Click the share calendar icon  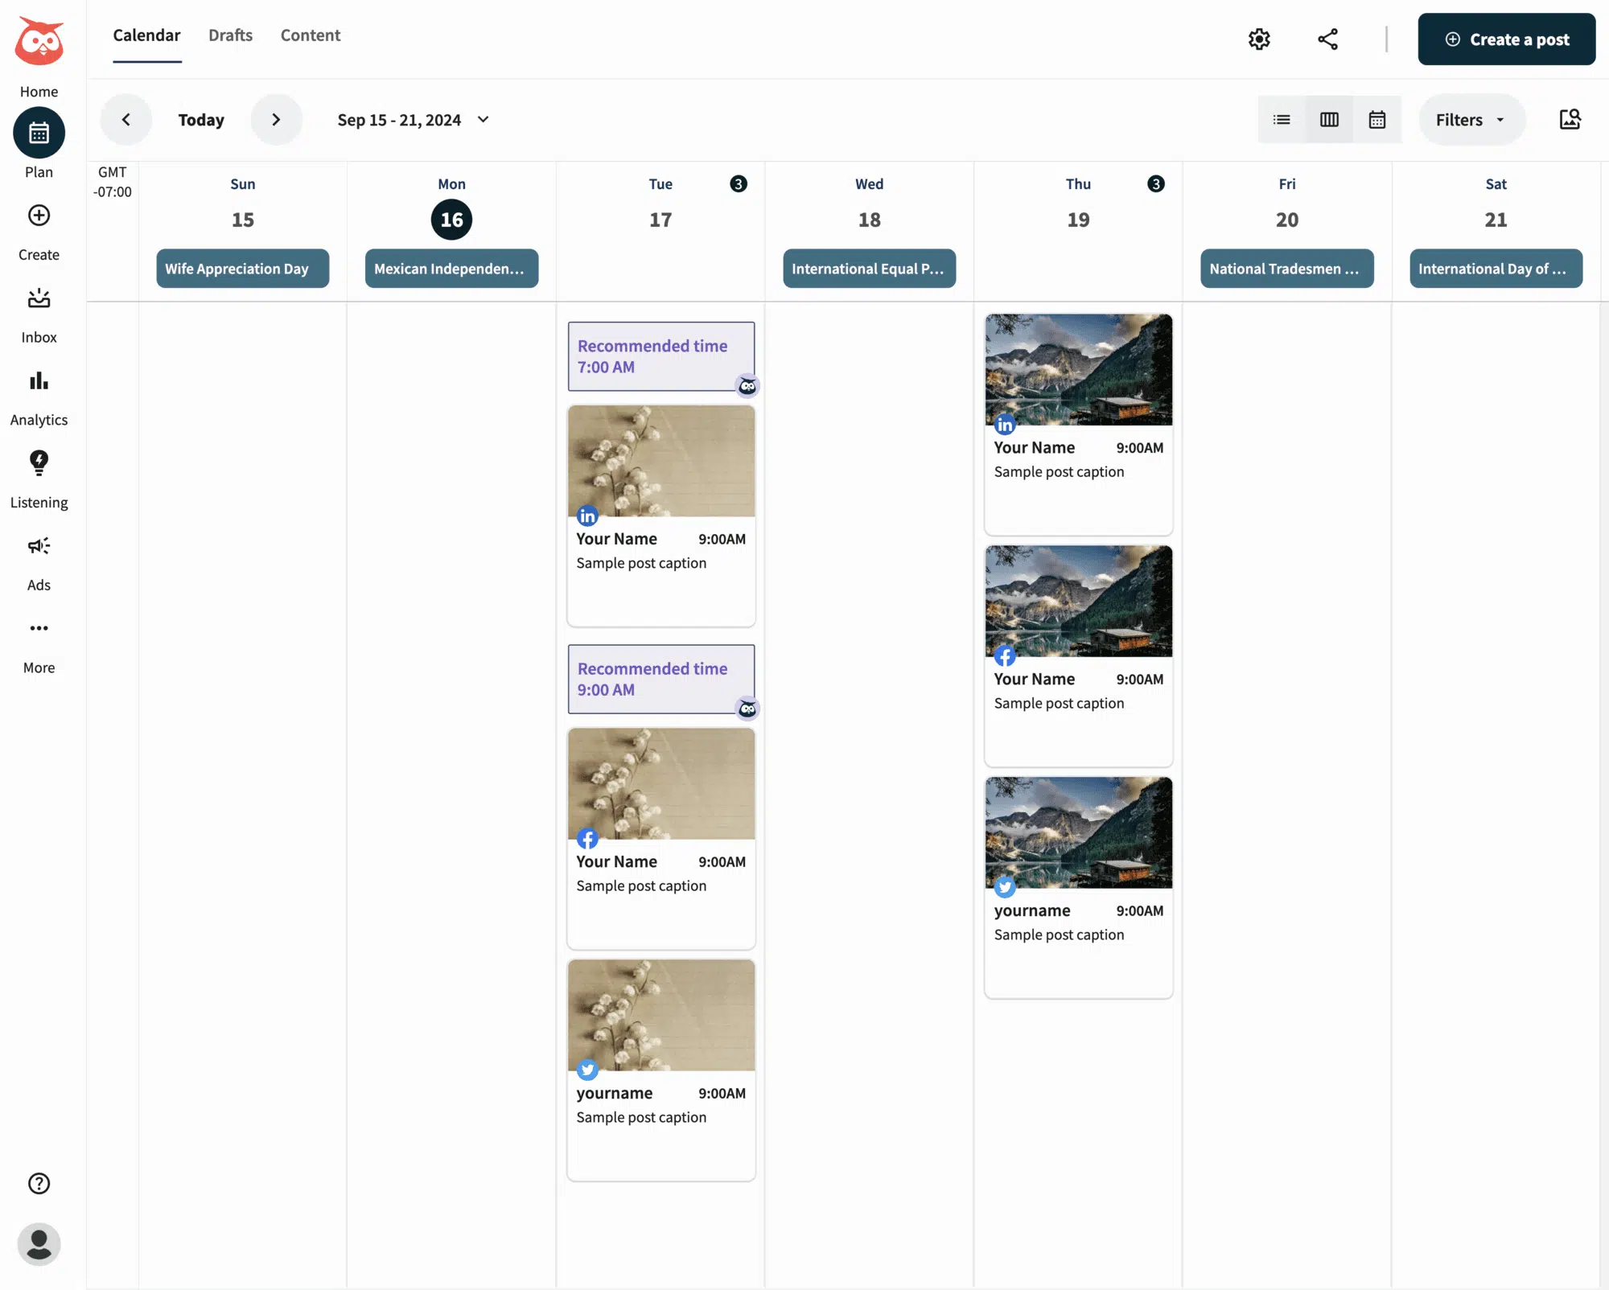[1328, 39]
